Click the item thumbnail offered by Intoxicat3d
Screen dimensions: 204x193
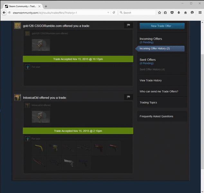pyautogui.click(x=41, y=117)
